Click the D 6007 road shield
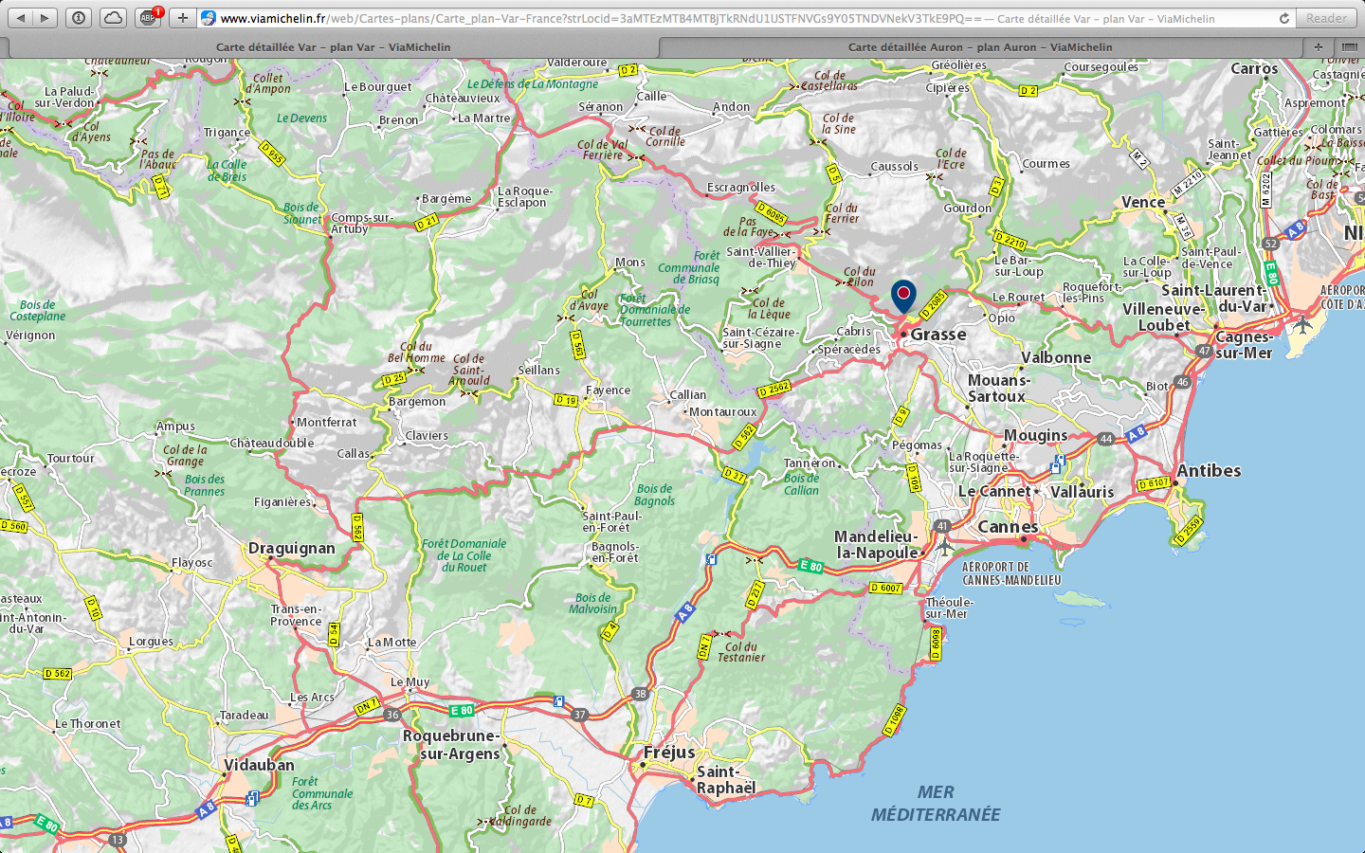Image resolution: width=1365 pixels, height=853 pixels. click(886, 588)
